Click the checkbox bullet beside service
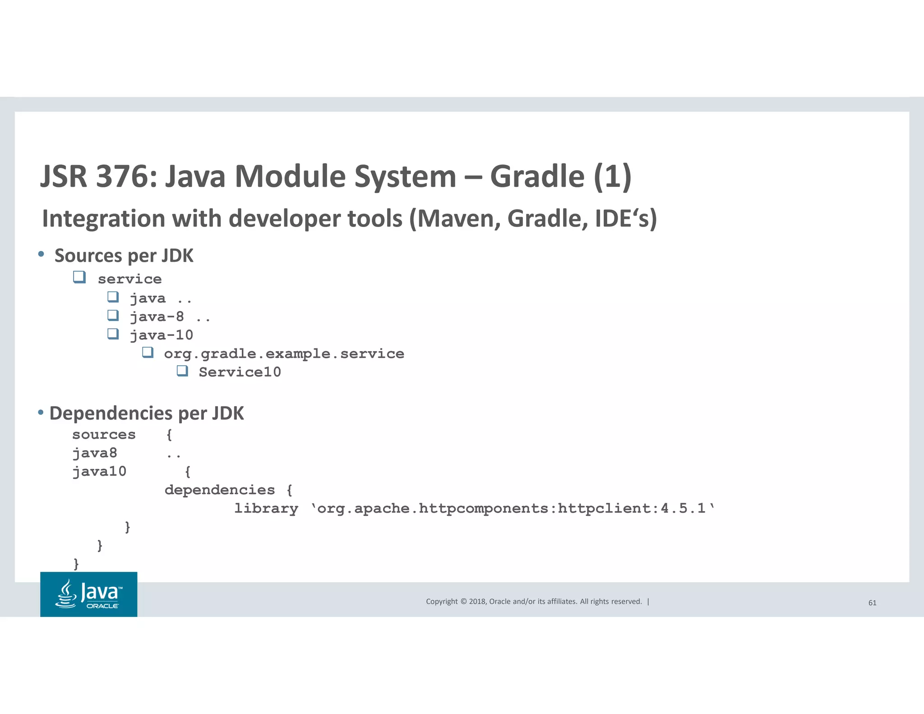 tap(79, 277)
